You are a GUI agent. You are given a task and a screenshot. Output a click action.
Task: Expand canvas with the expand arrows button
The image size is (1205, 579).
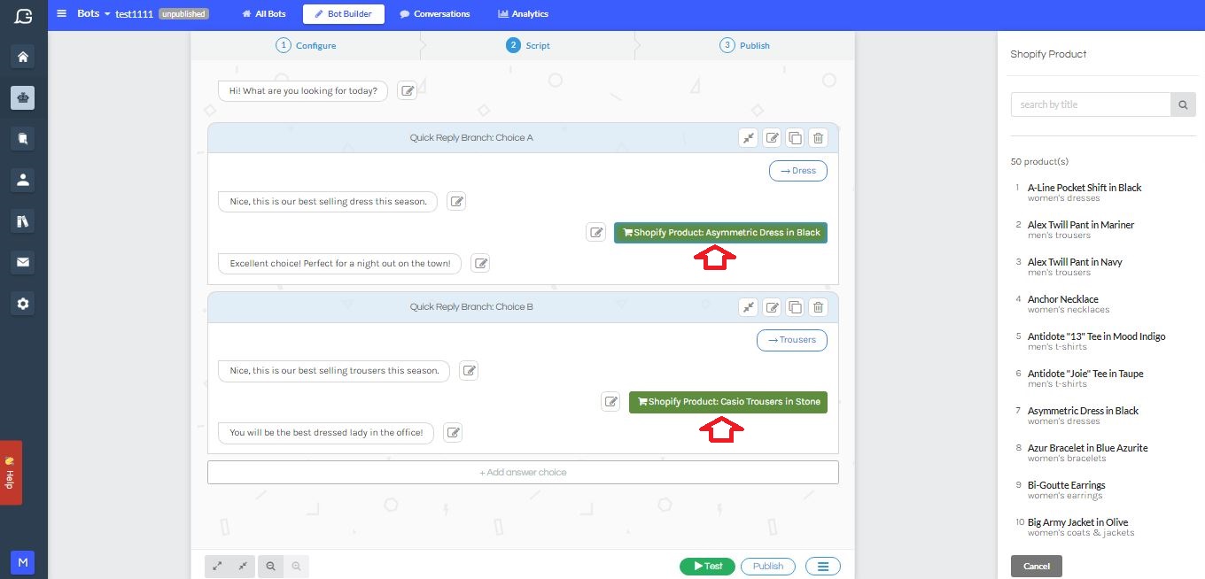(217, 567)
